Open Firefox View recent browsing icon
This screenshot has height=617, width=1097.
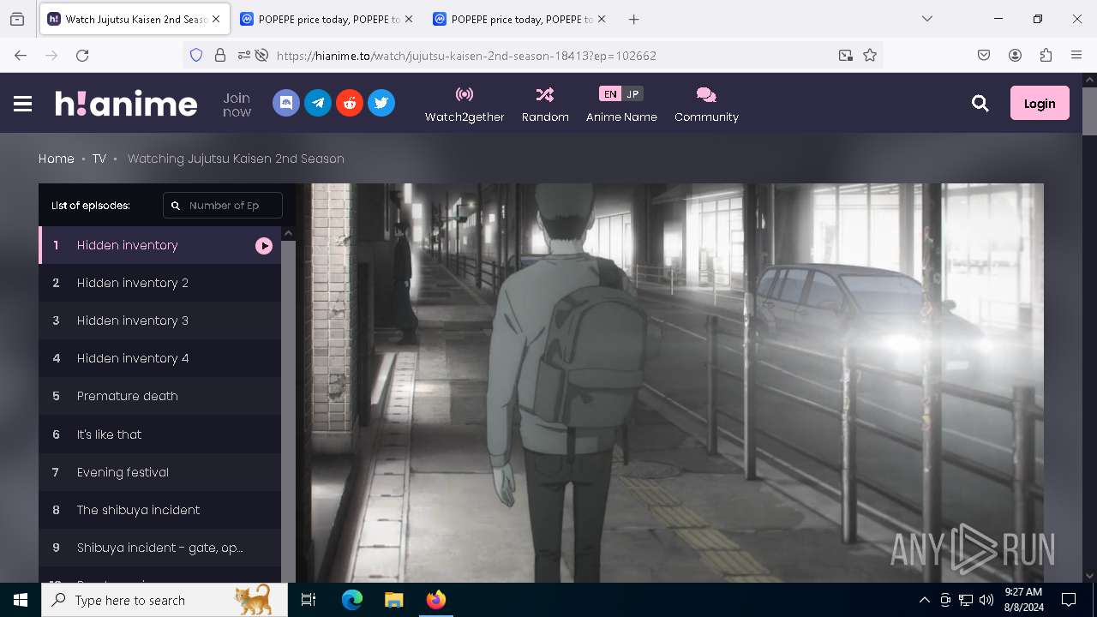coord(17,19)
